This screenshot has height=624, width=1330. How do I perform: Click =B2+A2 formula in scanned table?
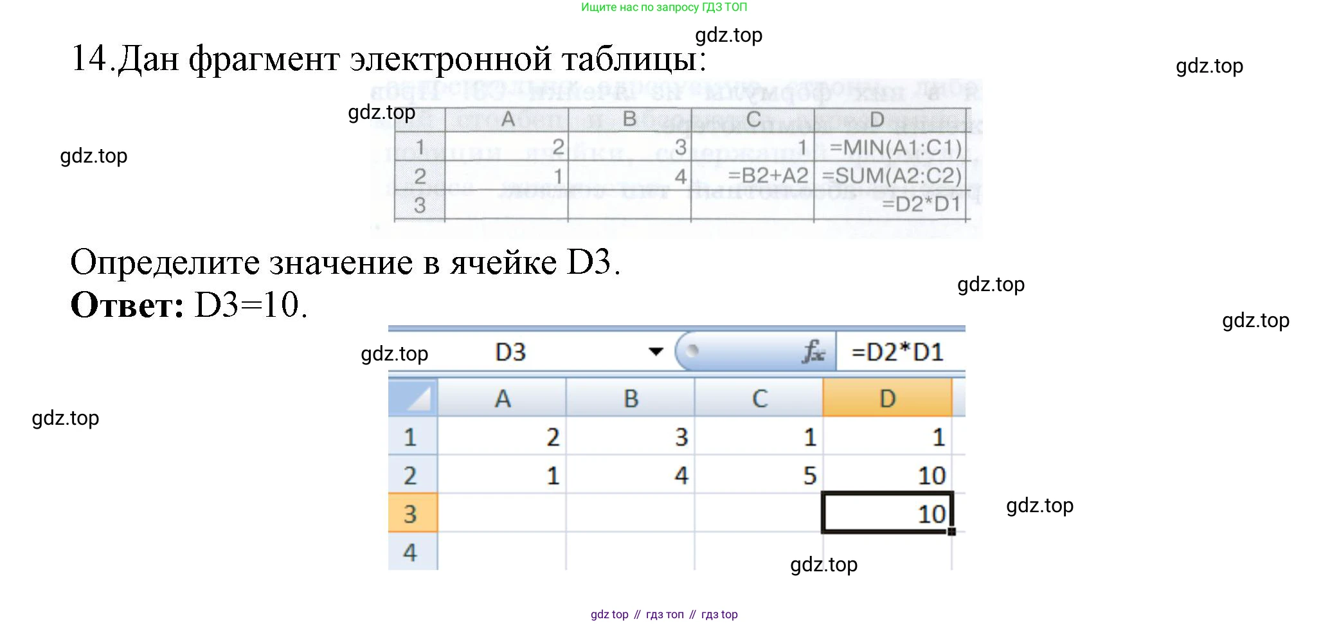click(768, 175)
